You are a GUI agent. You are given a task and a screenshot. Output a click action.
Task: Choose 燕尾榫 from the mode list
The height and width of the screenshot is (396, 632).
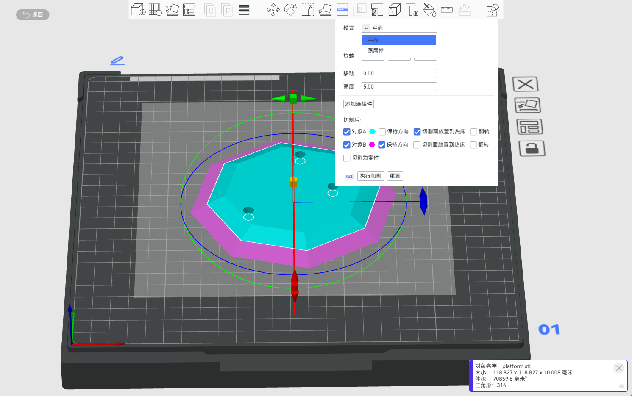point(376,50)
